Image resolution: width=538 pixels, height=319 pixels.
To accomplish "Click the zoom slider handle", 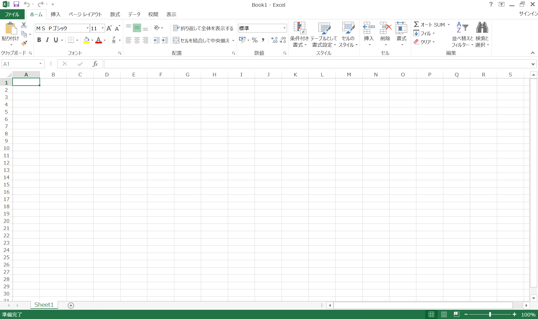I will pos(490,315).
